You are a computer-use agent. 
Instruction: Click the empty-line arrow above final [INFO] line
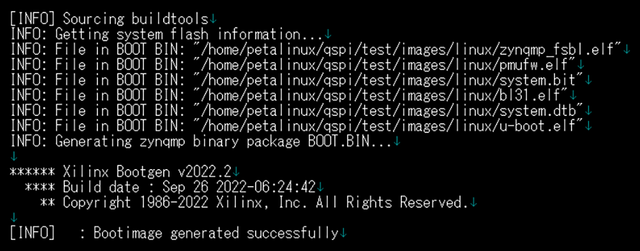(x=14, y=218)
